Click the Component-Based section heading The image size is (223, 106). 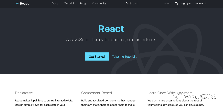(96, 93)
